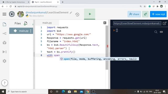Click the Windows taskbar search box

pyautogui.click(x=27, y=92)
